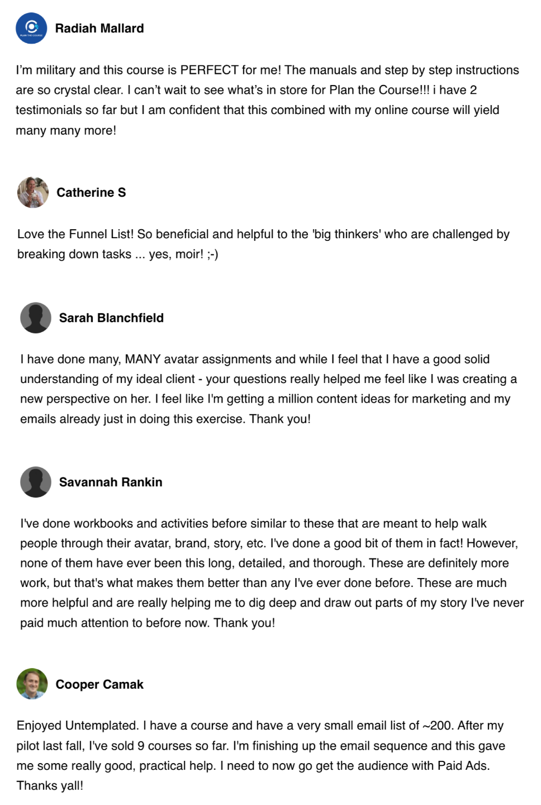Click Sarah Blanchfield's default silhouette avatar
541x805 pixels.
(x=36, y=318)
